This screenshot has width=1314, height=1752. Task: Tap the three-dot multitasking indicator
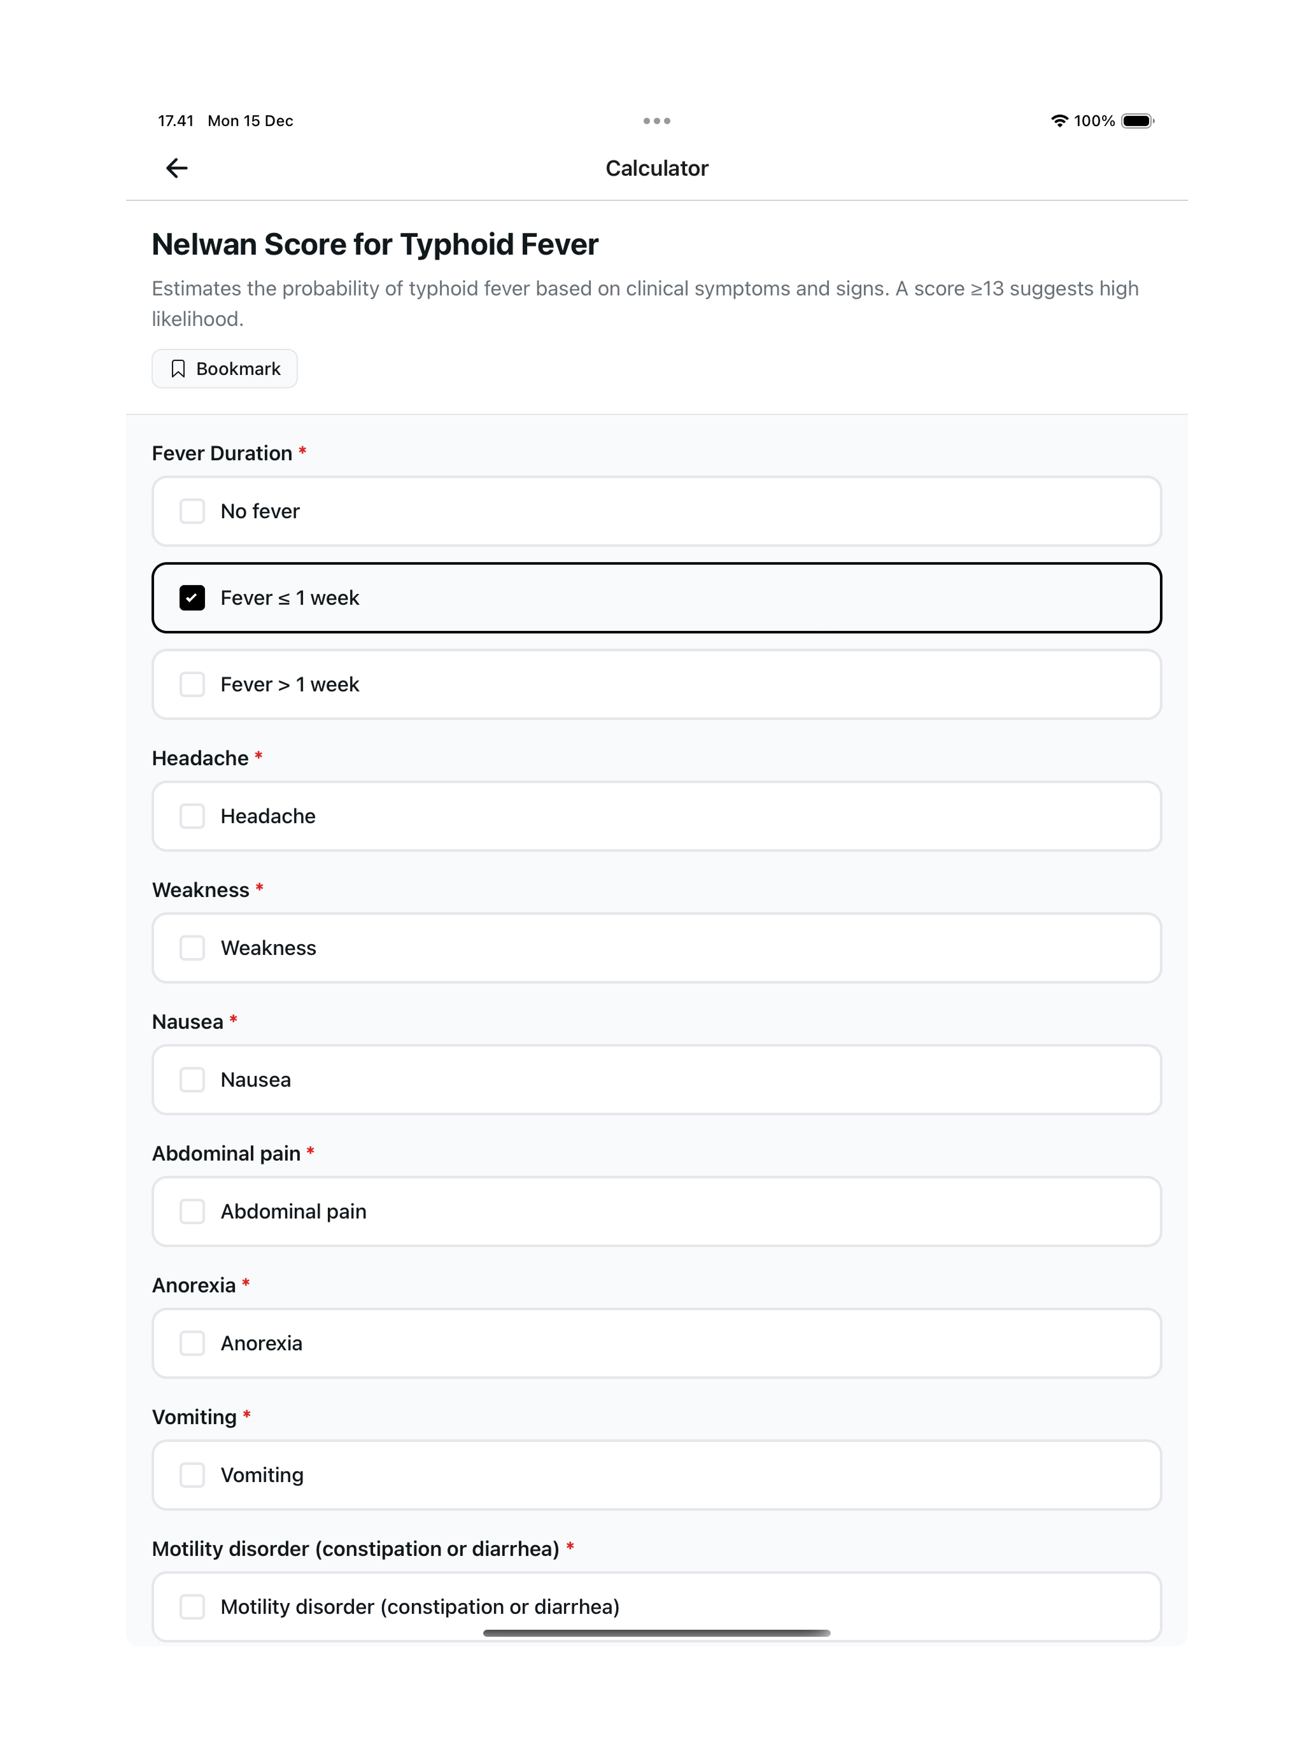click(x=656, y=121)
